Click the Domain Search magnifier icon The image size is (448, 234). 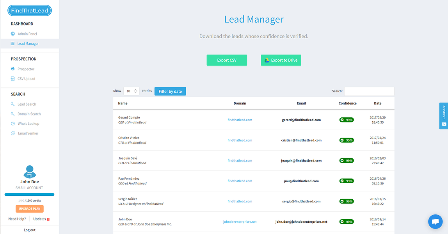(12, 113)
